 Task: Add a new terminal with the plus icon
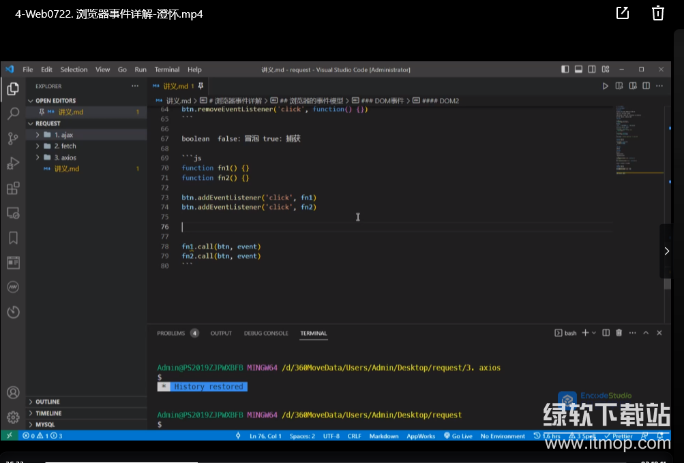(x=585, y=333)
